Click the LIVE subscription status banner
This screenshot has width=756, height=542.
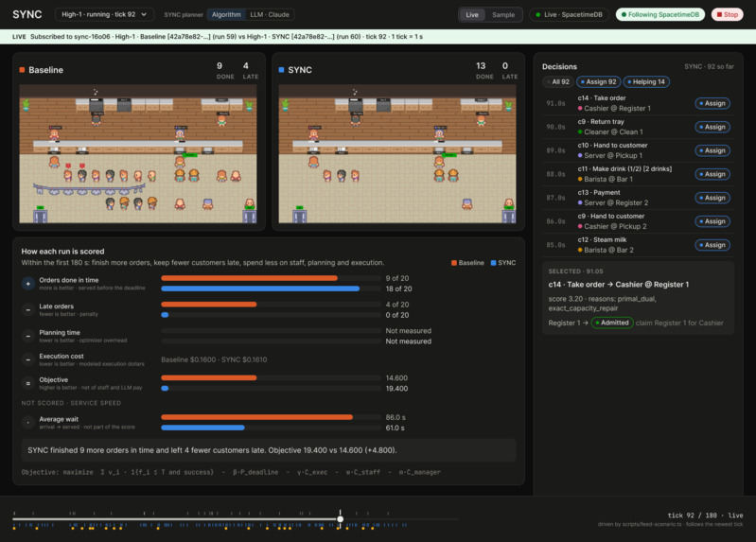click(378, 37)
